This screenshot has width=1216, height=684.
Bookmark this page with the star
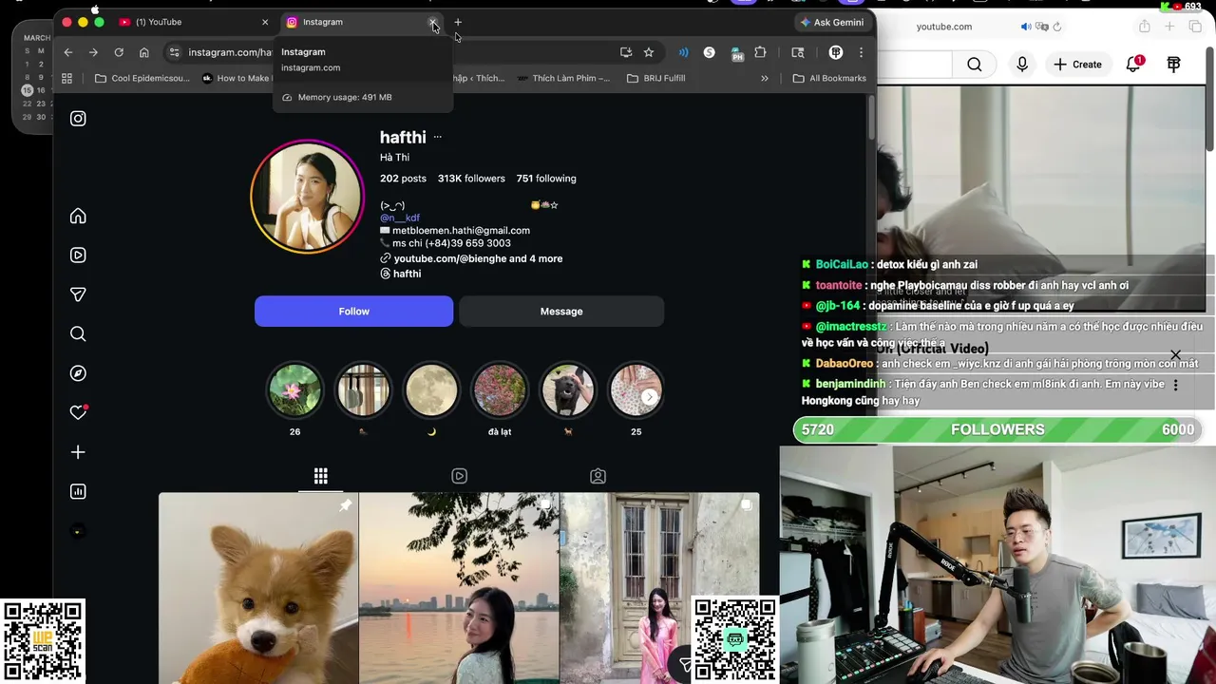pos(649,52)
